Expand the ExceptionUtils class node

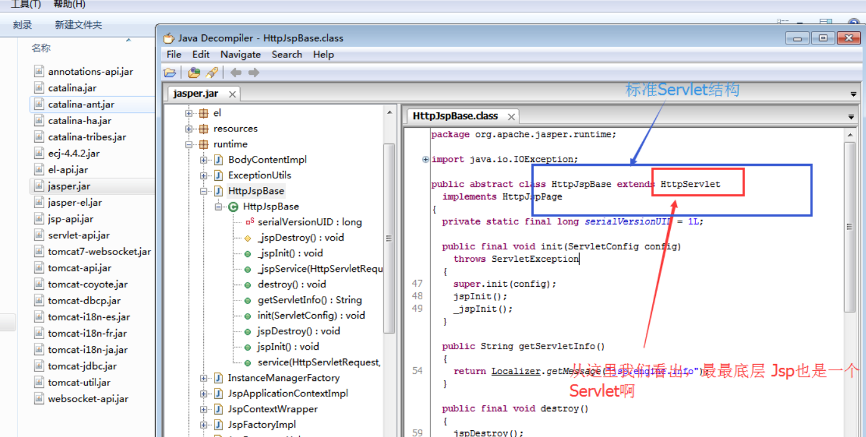(x=203, y=176)
